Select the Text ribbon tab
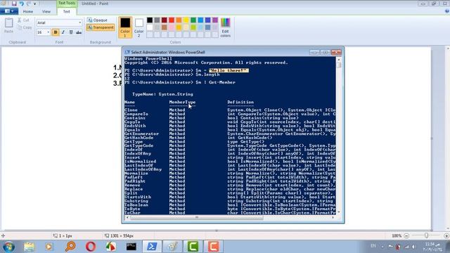 click(x=67, y=11)
